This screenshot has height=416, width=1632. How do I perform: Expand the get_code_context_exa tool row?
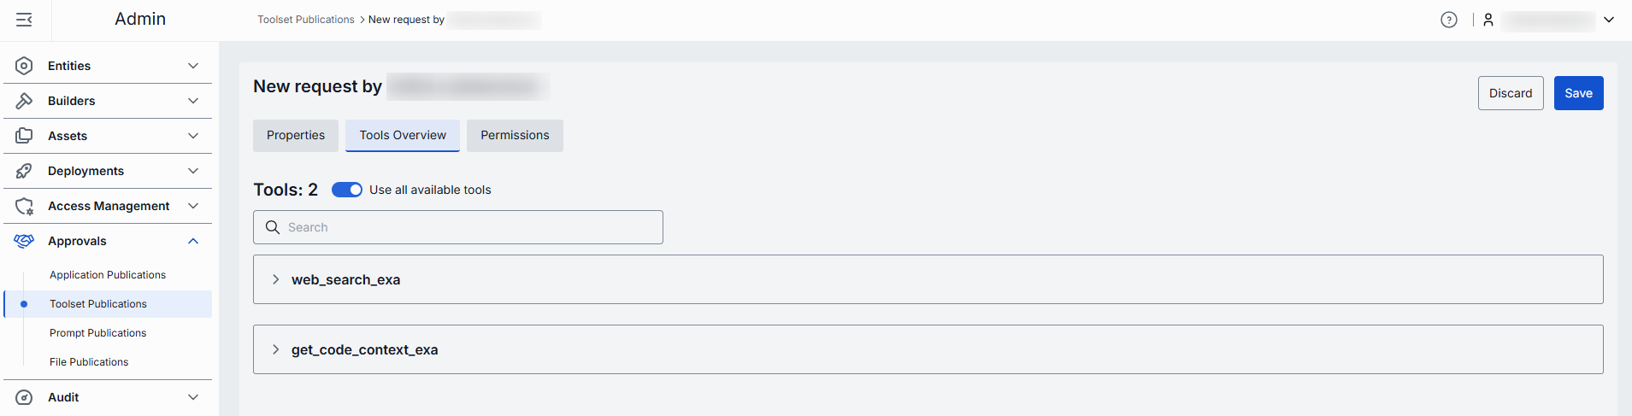coord(275,349)
